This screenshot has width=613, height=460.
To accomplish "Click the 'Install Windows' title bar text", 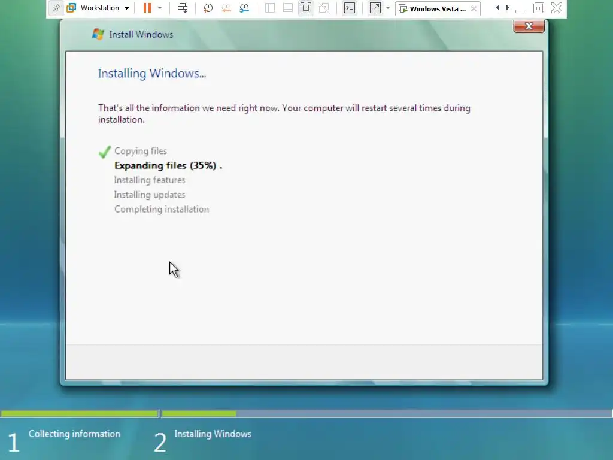I will click(141, 34).
